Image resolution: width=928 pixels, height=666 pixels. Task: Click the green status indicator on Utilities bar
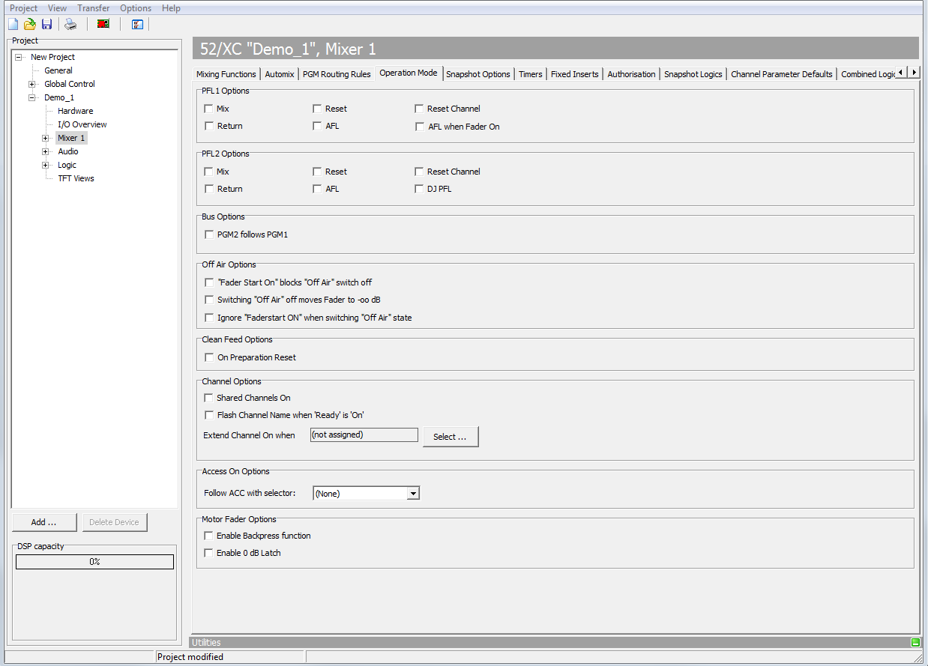coord(915,642)
